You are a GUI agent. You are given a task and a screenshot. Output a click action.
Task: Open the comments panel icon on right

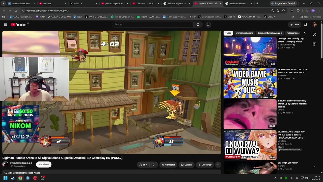(314, 44)
